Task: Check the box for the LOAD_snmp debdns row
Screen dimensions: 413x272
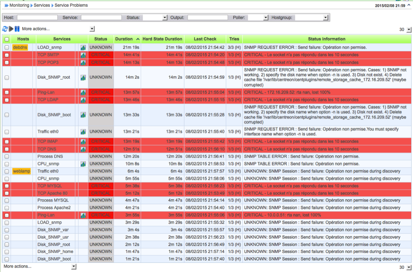Action: (6, 47)
